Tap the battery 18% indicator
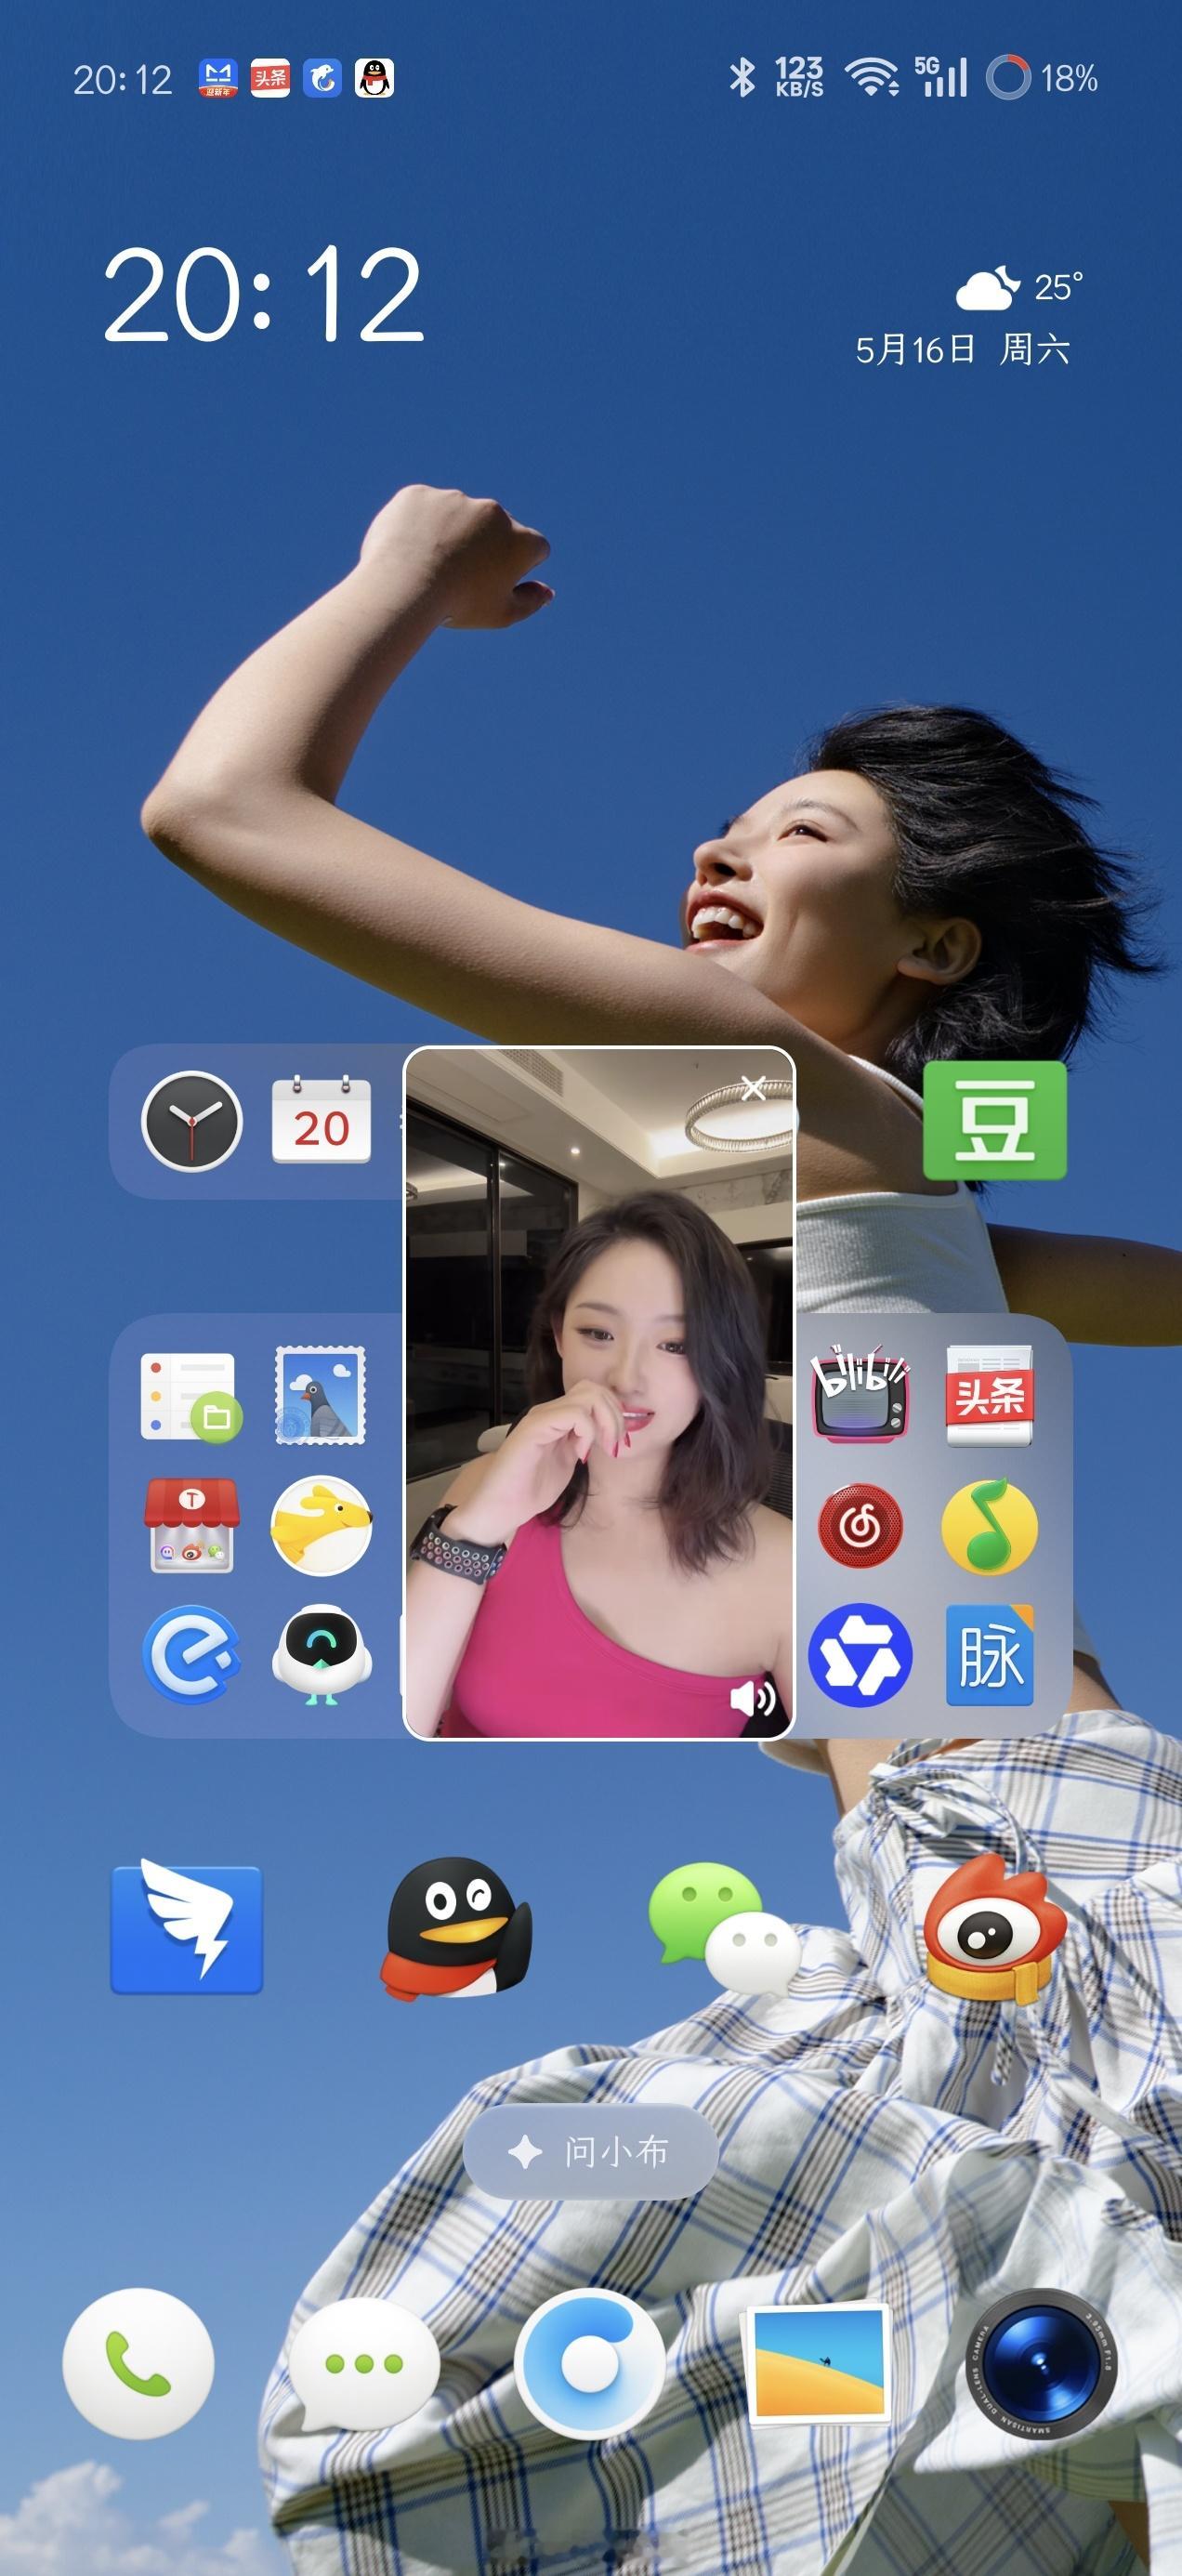Image resolution: width=1182 pixels, height=2576 pixels. coord(1042,78)
